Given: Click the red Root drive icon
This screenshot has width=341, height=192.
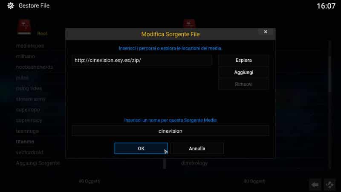Looking at the screenshot, I should [x=24, y=27].
